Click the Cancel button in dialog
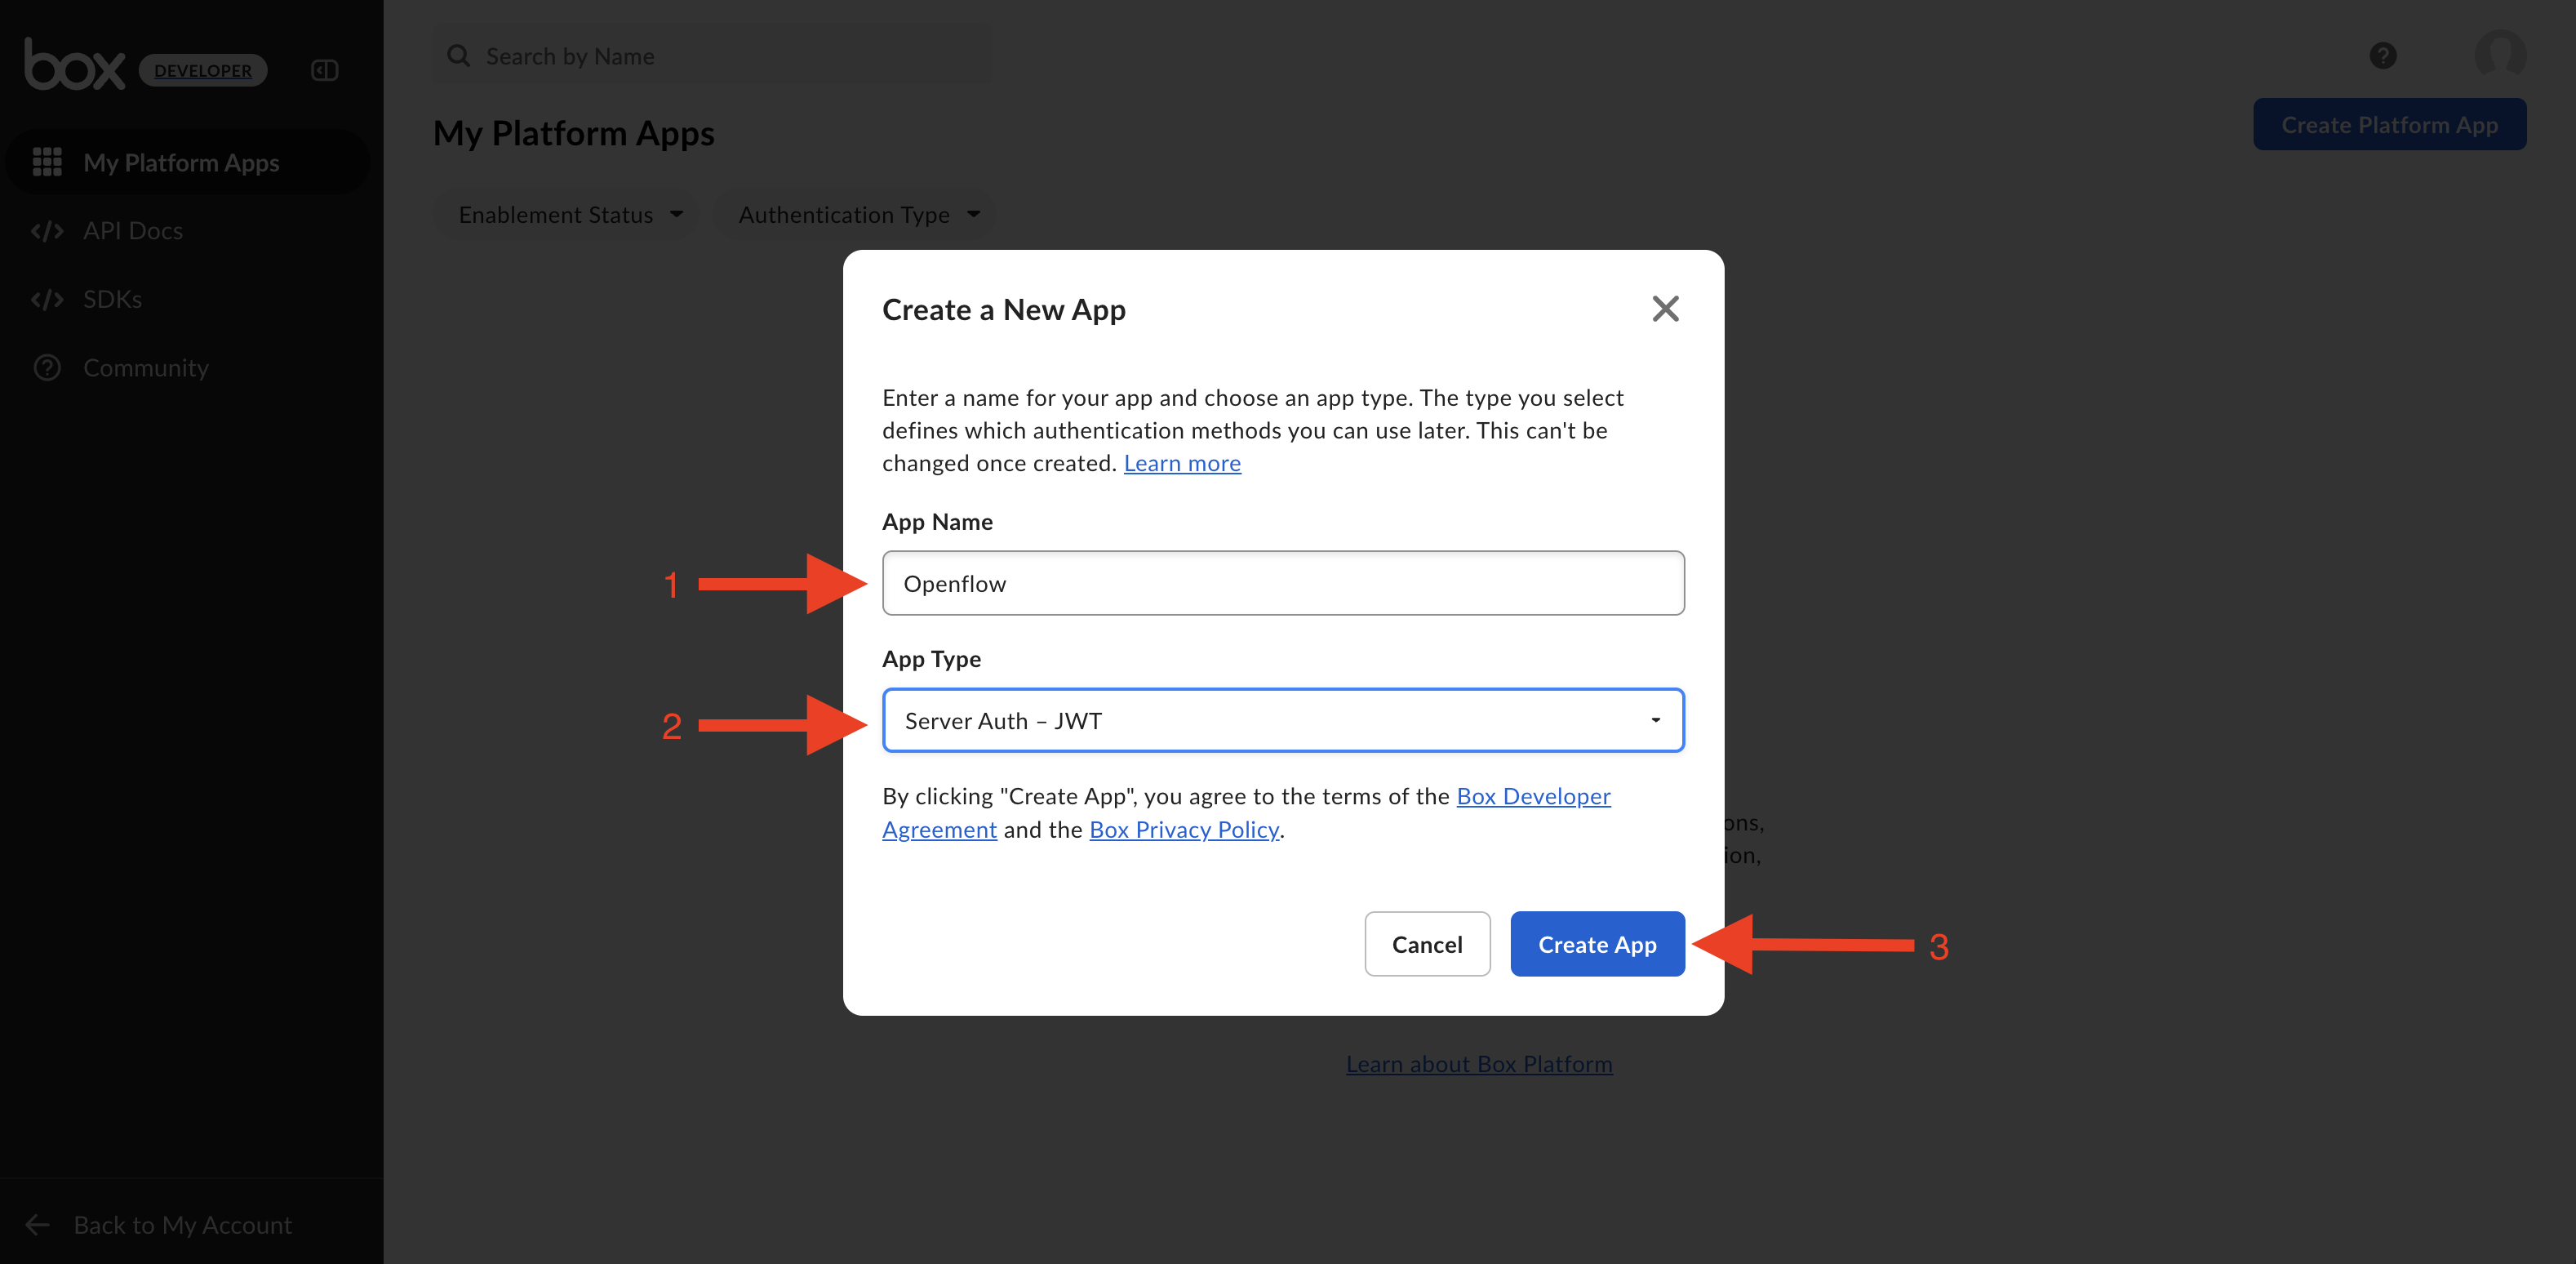This screenshot has width=2576, height=1264. click(x=1426, y=944)
